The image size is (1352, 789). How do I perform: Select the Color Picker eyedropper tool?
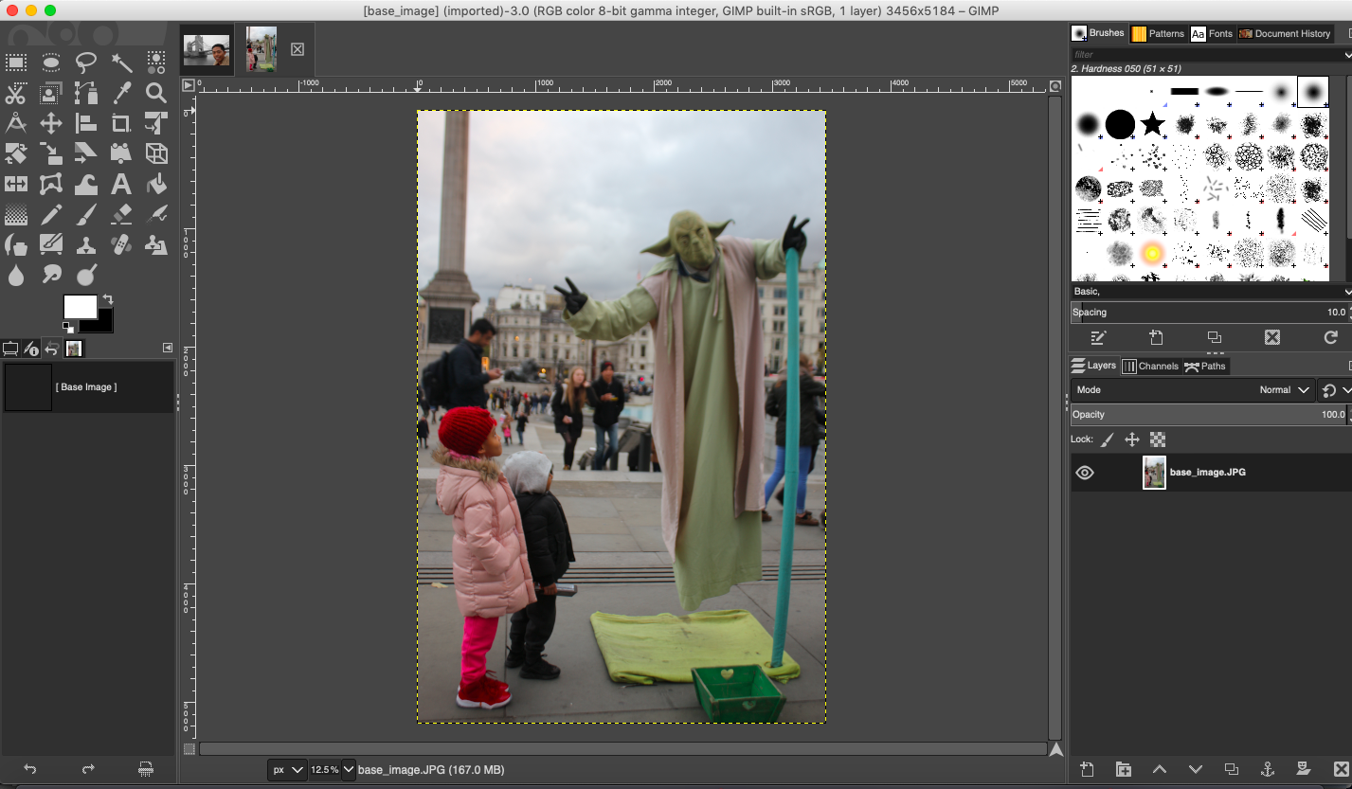click(x=121, y=93)
